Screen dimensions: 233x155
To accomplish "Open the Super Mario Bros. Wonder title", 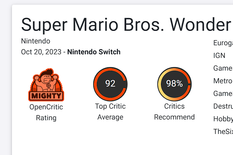I will point(125,24).
